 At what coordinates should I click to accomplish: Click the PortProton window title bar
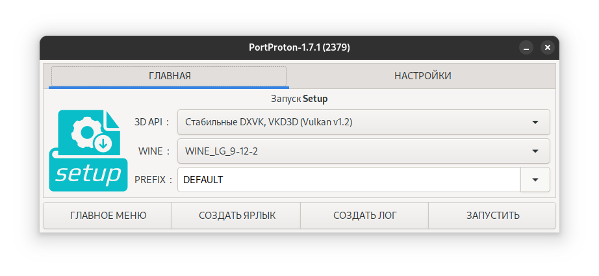[299, 47]
